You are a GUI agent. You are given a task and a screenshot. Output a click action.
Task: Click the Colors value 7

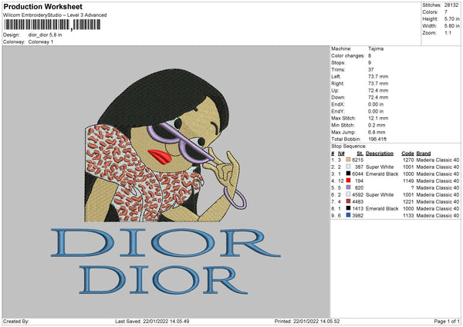[x=446, y=12]
